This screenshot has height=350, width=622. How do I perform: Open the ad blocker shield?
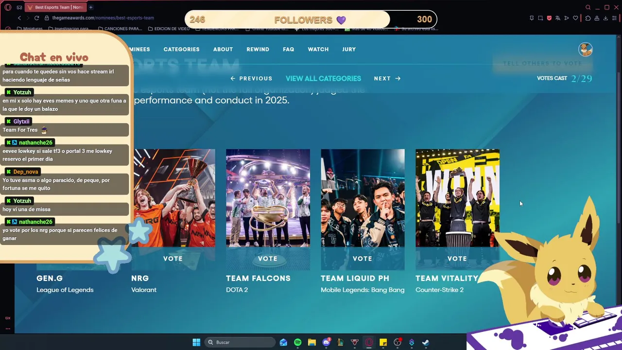click(549, 18)
